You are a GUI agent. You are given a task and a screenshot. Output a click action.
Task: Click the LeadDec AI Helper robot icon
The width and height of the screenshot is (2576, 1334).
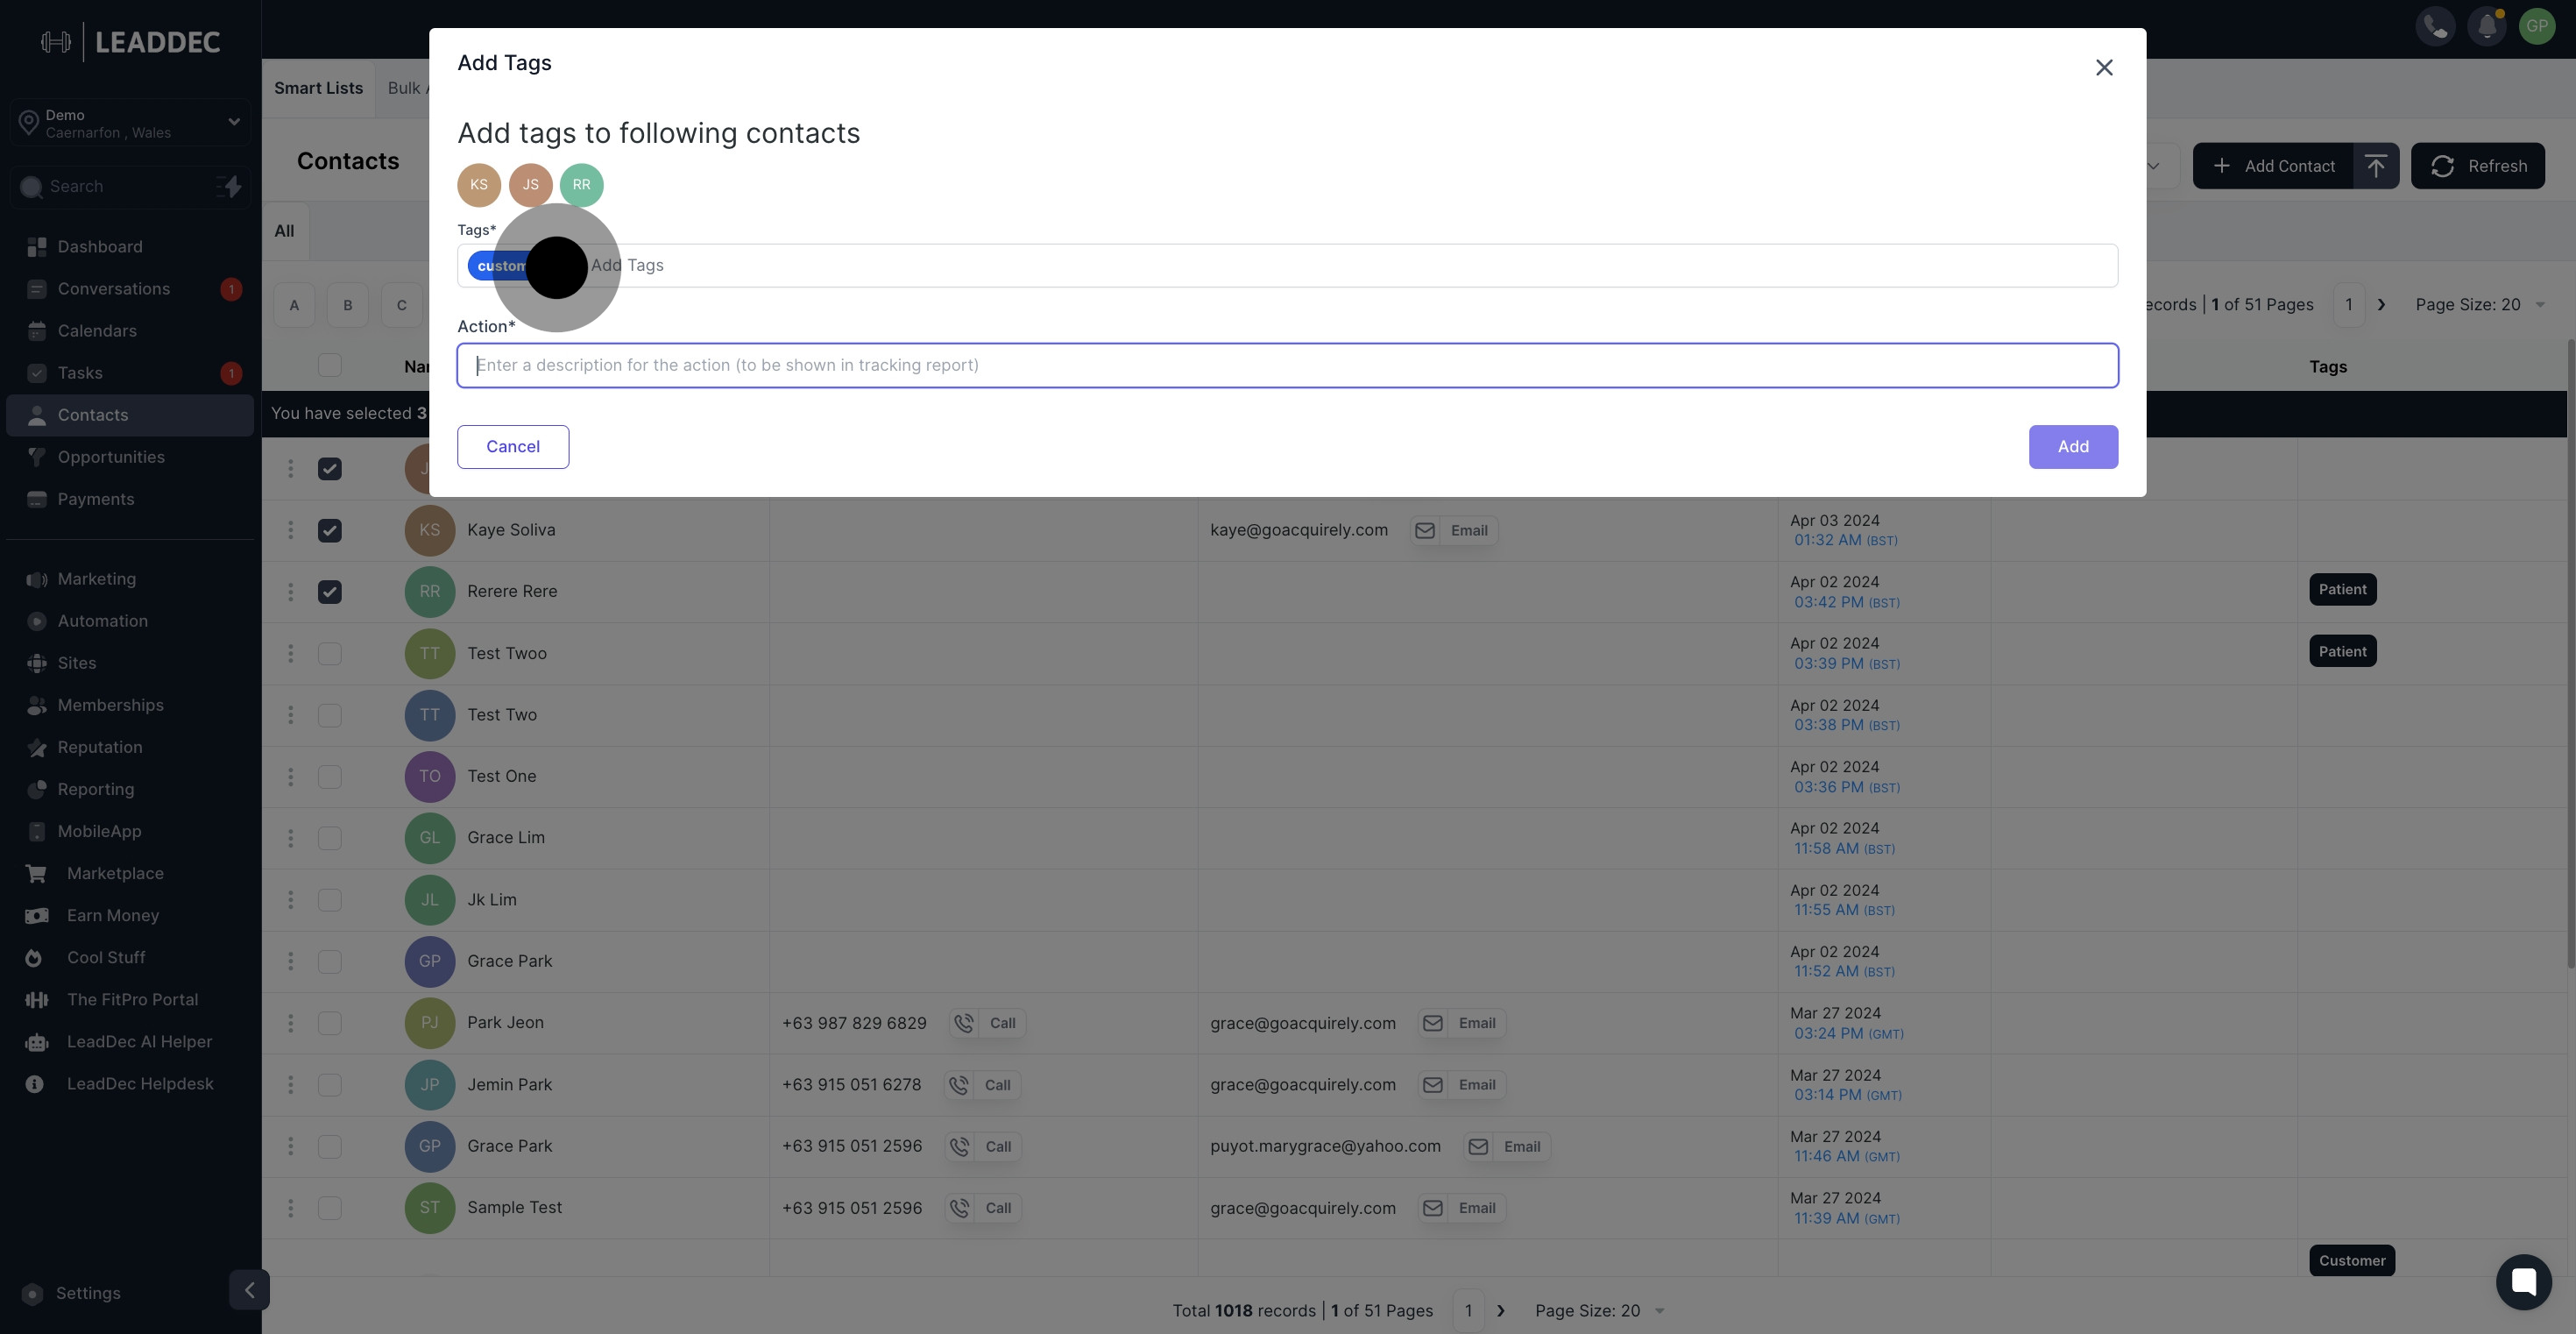point(37,1042)
